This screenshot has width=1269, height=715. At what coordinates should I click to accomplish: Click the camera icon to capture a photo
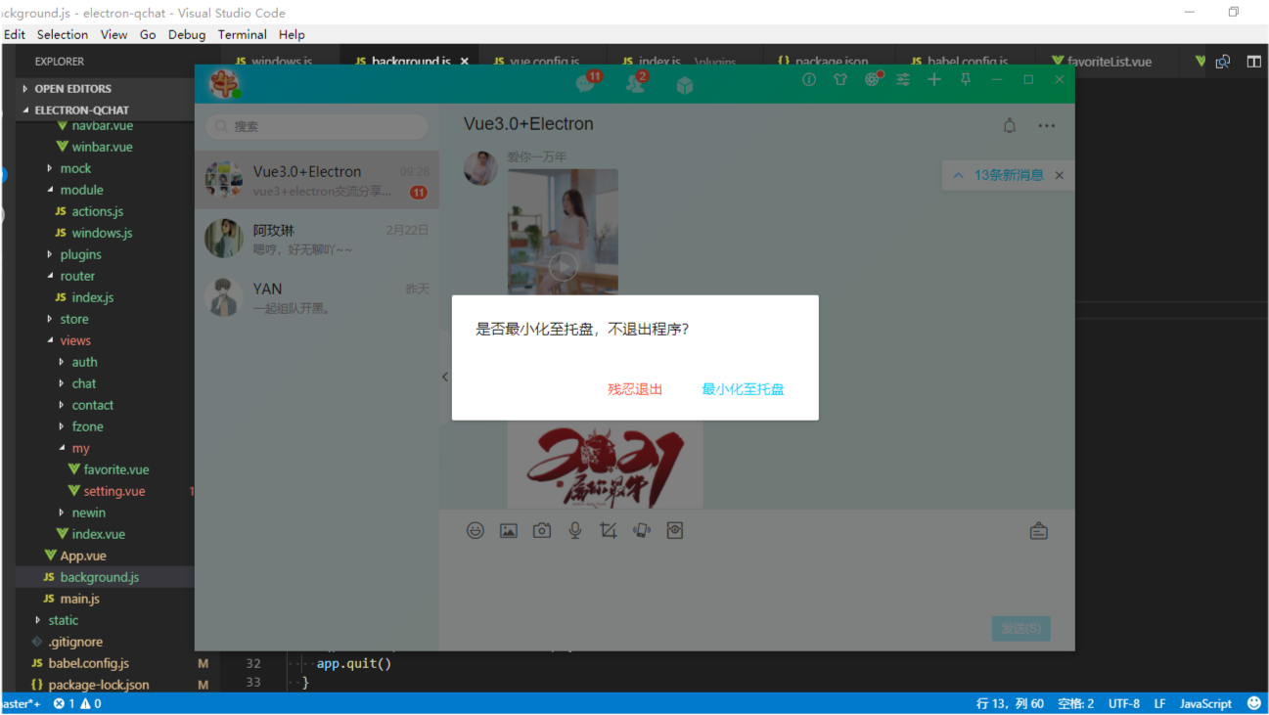point(542,530)
